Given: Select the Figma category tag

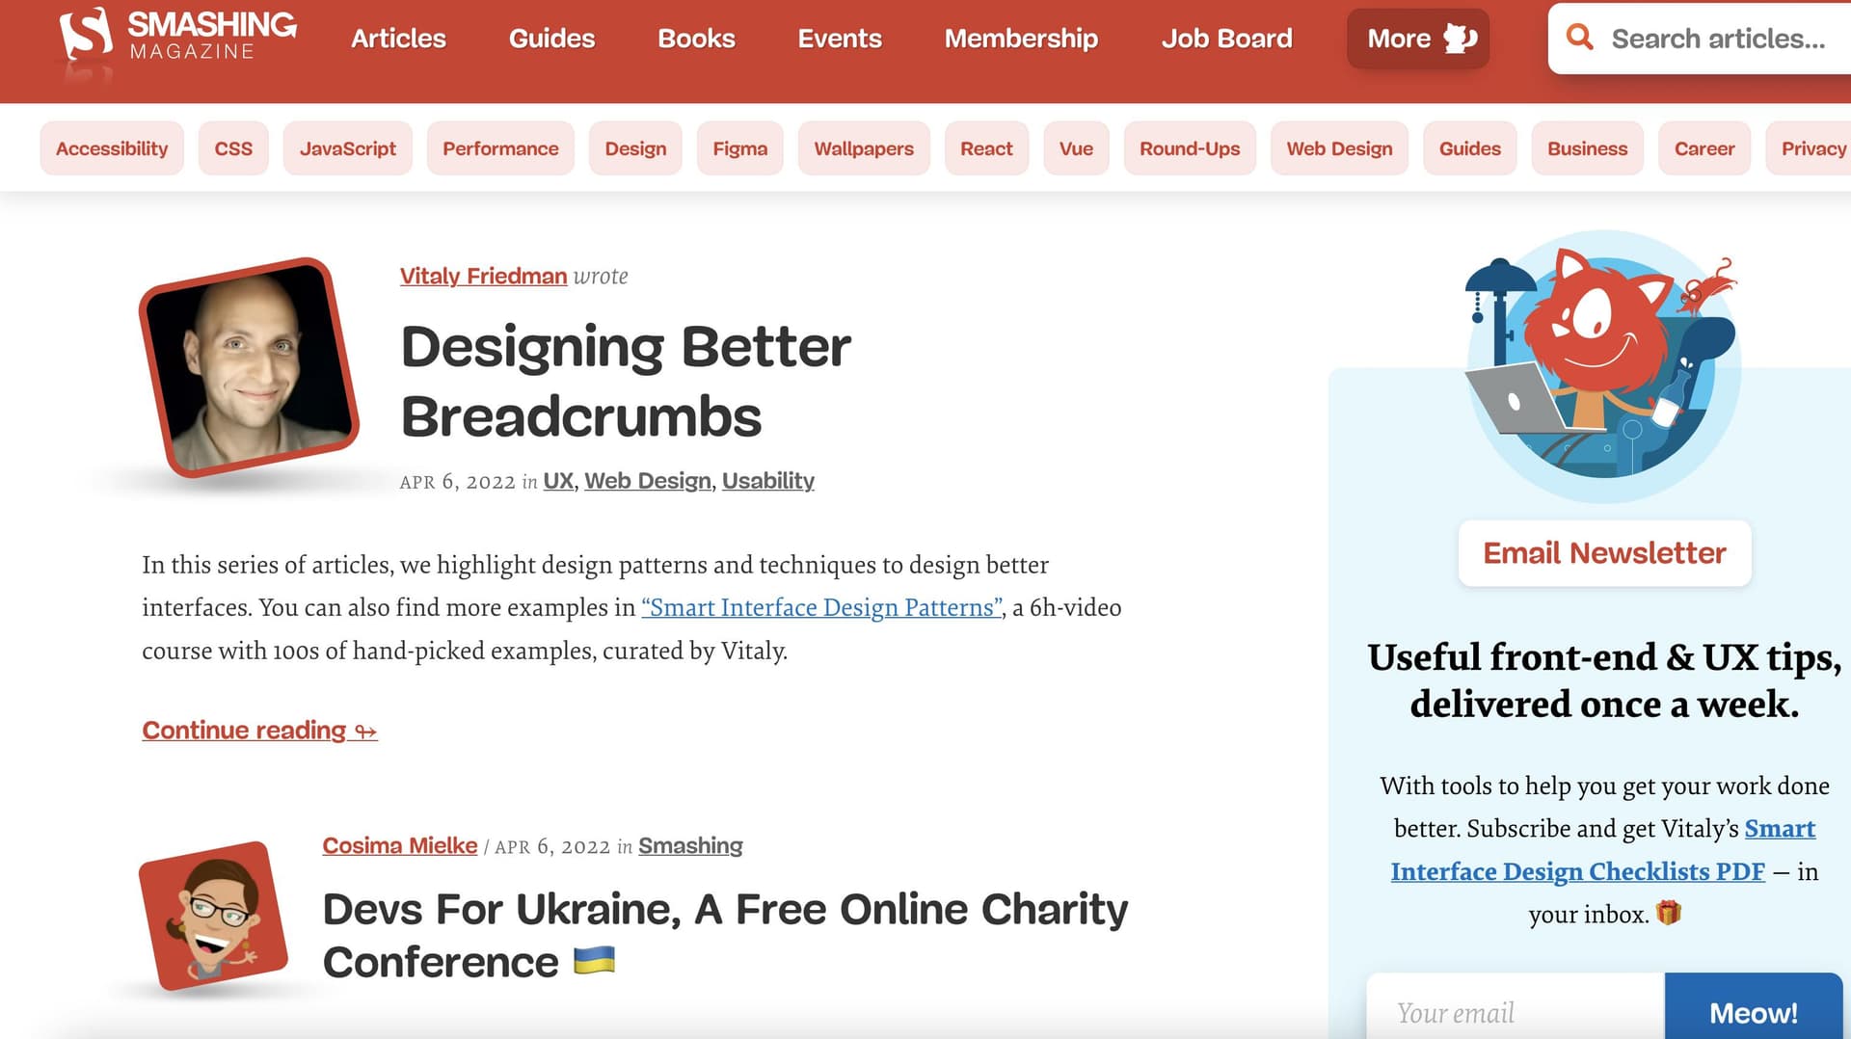Looking at the screenshot, I should 740,148.
